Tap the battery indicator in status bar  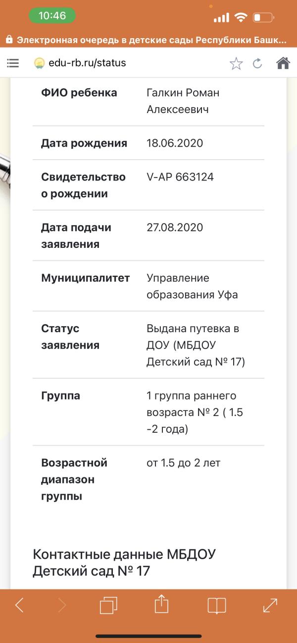point(263,18)
